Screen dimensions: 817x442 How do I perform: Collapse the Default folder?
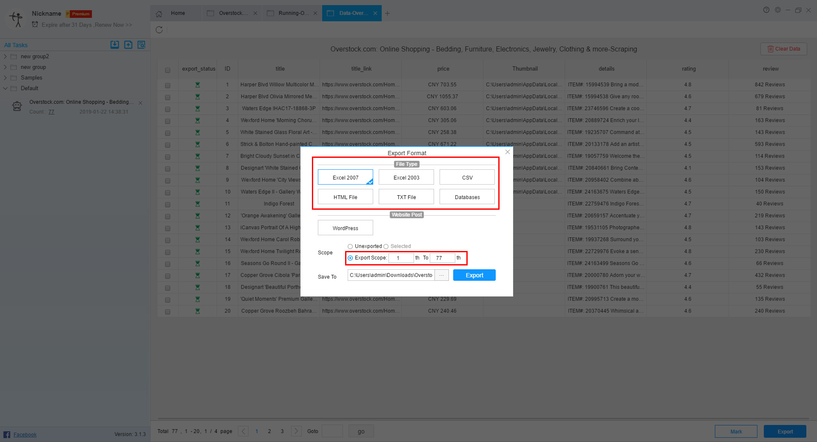(5, 88)
